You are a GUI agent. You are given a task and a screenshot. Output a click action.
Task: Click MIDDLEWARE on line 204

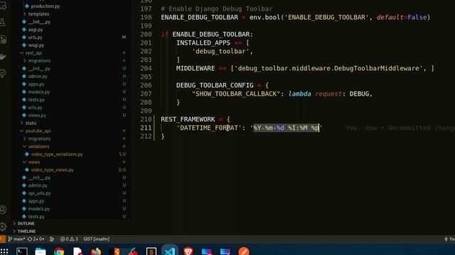tap(196, 69)
